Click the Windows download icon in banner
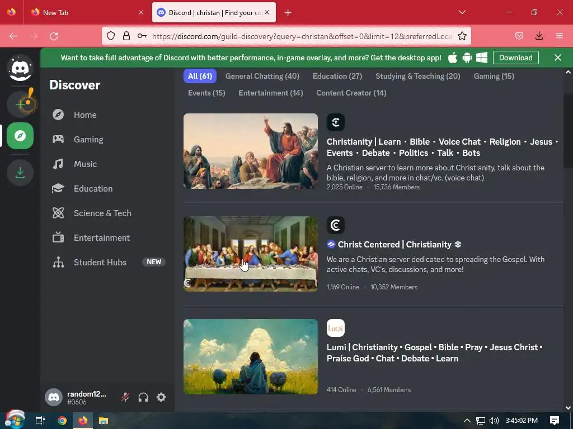 tap(482, 58)
